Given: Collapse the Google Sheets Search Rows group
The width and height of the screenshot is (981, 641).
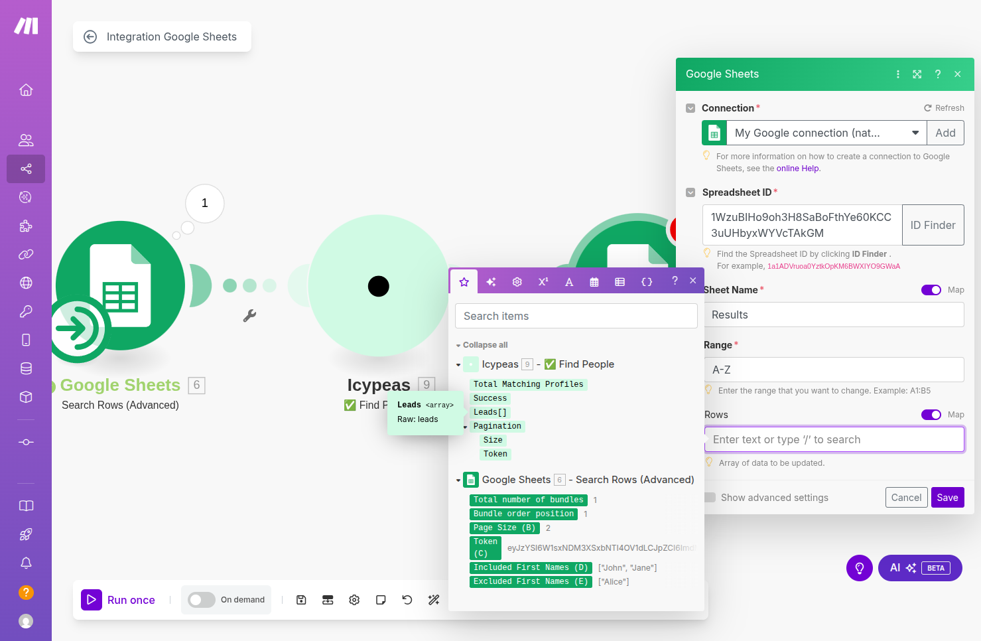Looking at the screenshot, I should (458, 480).
